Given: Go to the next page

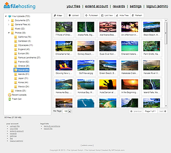Looking at the screenshot, I should pyautogui.click(x=162, y=111).
